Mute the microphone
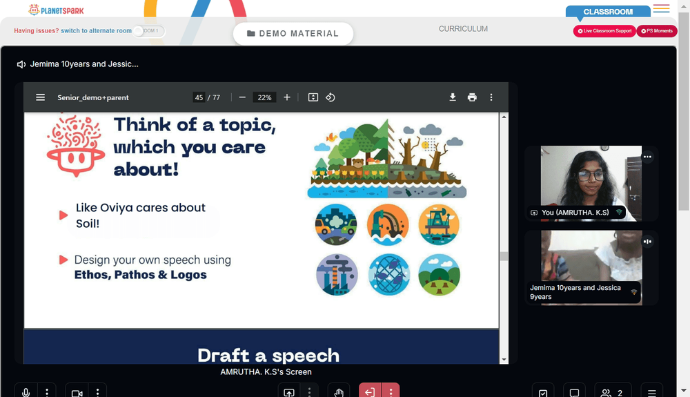This screenshot has width=690, height=397. tap(26, 391)
